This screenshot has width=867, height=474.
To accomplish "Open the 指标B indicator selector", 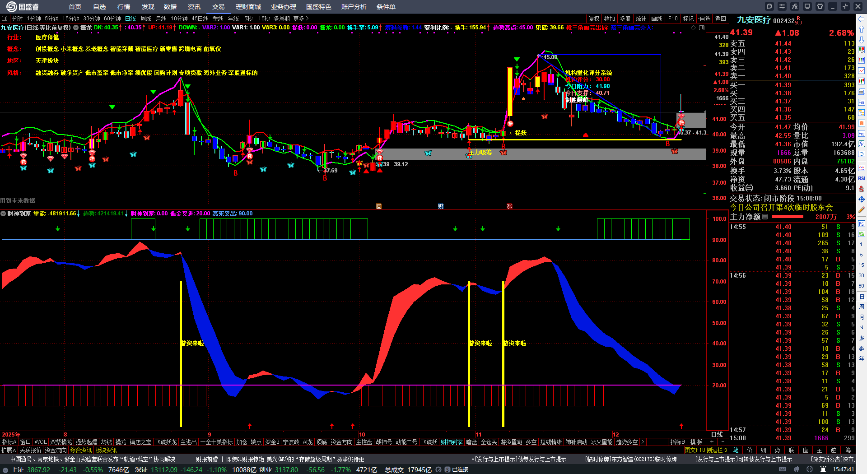I will (x=677, y=442).
